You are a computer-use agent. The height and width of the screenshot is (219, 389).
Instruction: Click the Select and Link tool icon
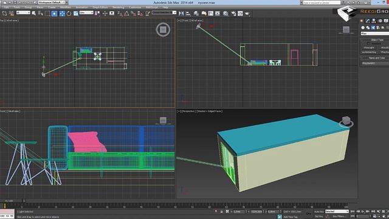click(x=5, y=13)
